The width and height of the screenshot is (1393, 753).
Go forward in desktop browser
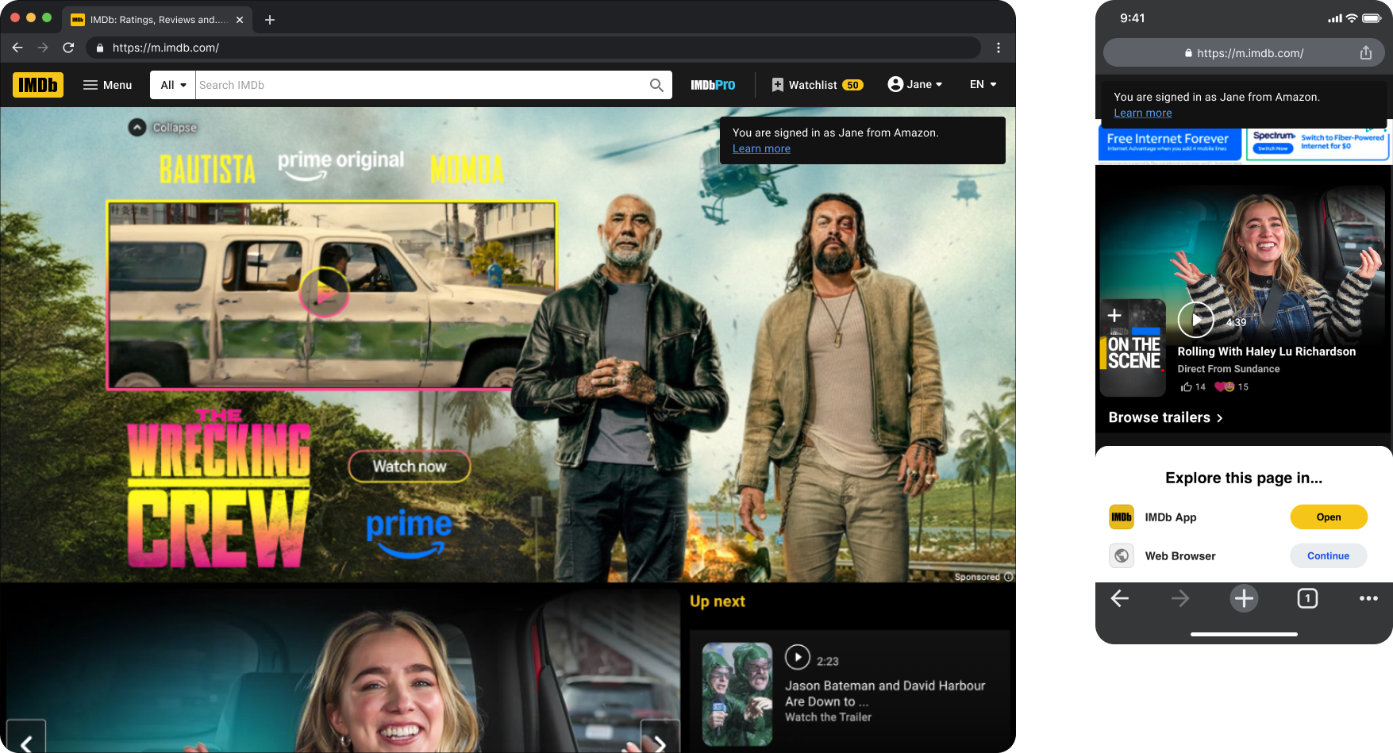(x=43, y=48)
